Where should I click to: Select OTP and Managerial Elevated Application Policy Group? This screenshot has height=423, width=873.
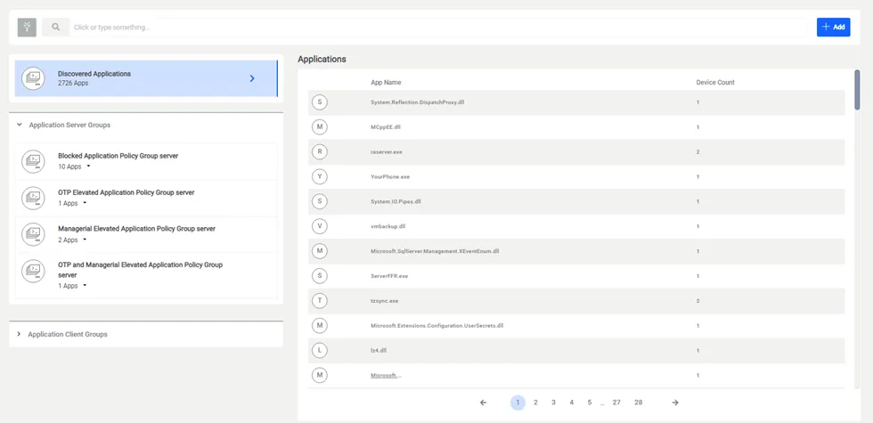(141, 269)
